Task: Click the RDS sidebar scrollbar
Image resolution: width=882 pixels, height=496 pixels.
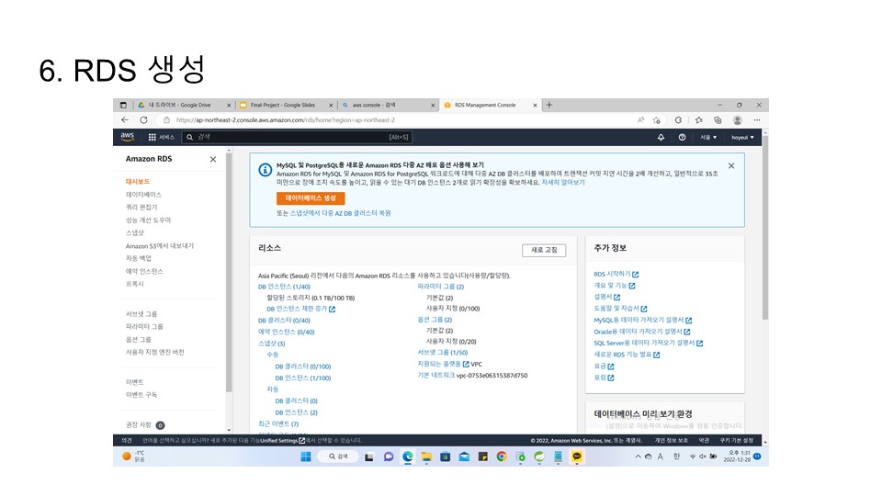Action: (229, 273)
